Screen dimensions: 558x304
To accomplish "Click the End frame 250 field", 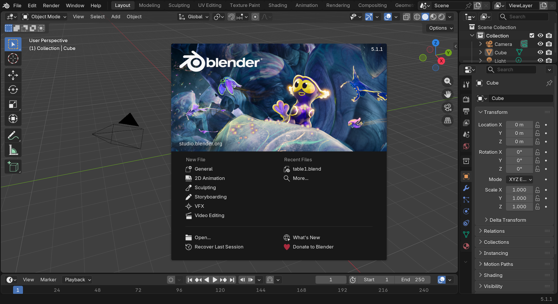I will click(413, 280).
